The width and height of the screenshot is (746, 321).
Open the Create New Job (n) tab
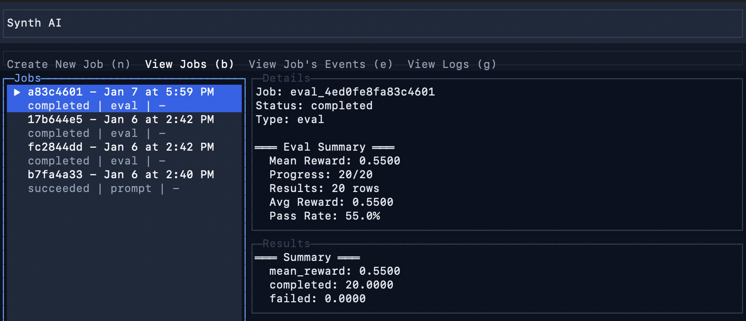[x=69, y=64]
